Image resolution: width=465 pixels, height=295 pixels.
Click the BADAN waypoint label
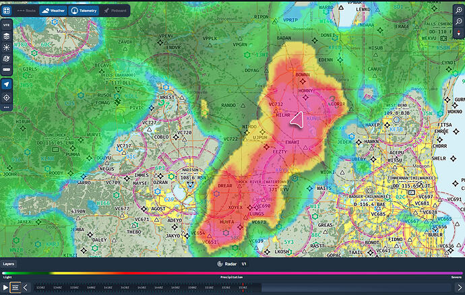tap(284, 38)
